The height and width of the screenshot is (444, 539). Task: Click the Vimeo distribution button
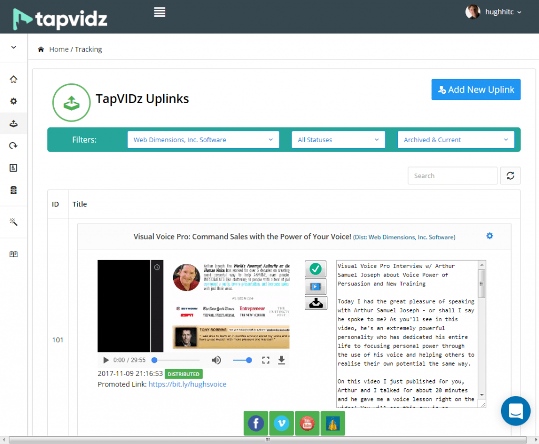282,423
